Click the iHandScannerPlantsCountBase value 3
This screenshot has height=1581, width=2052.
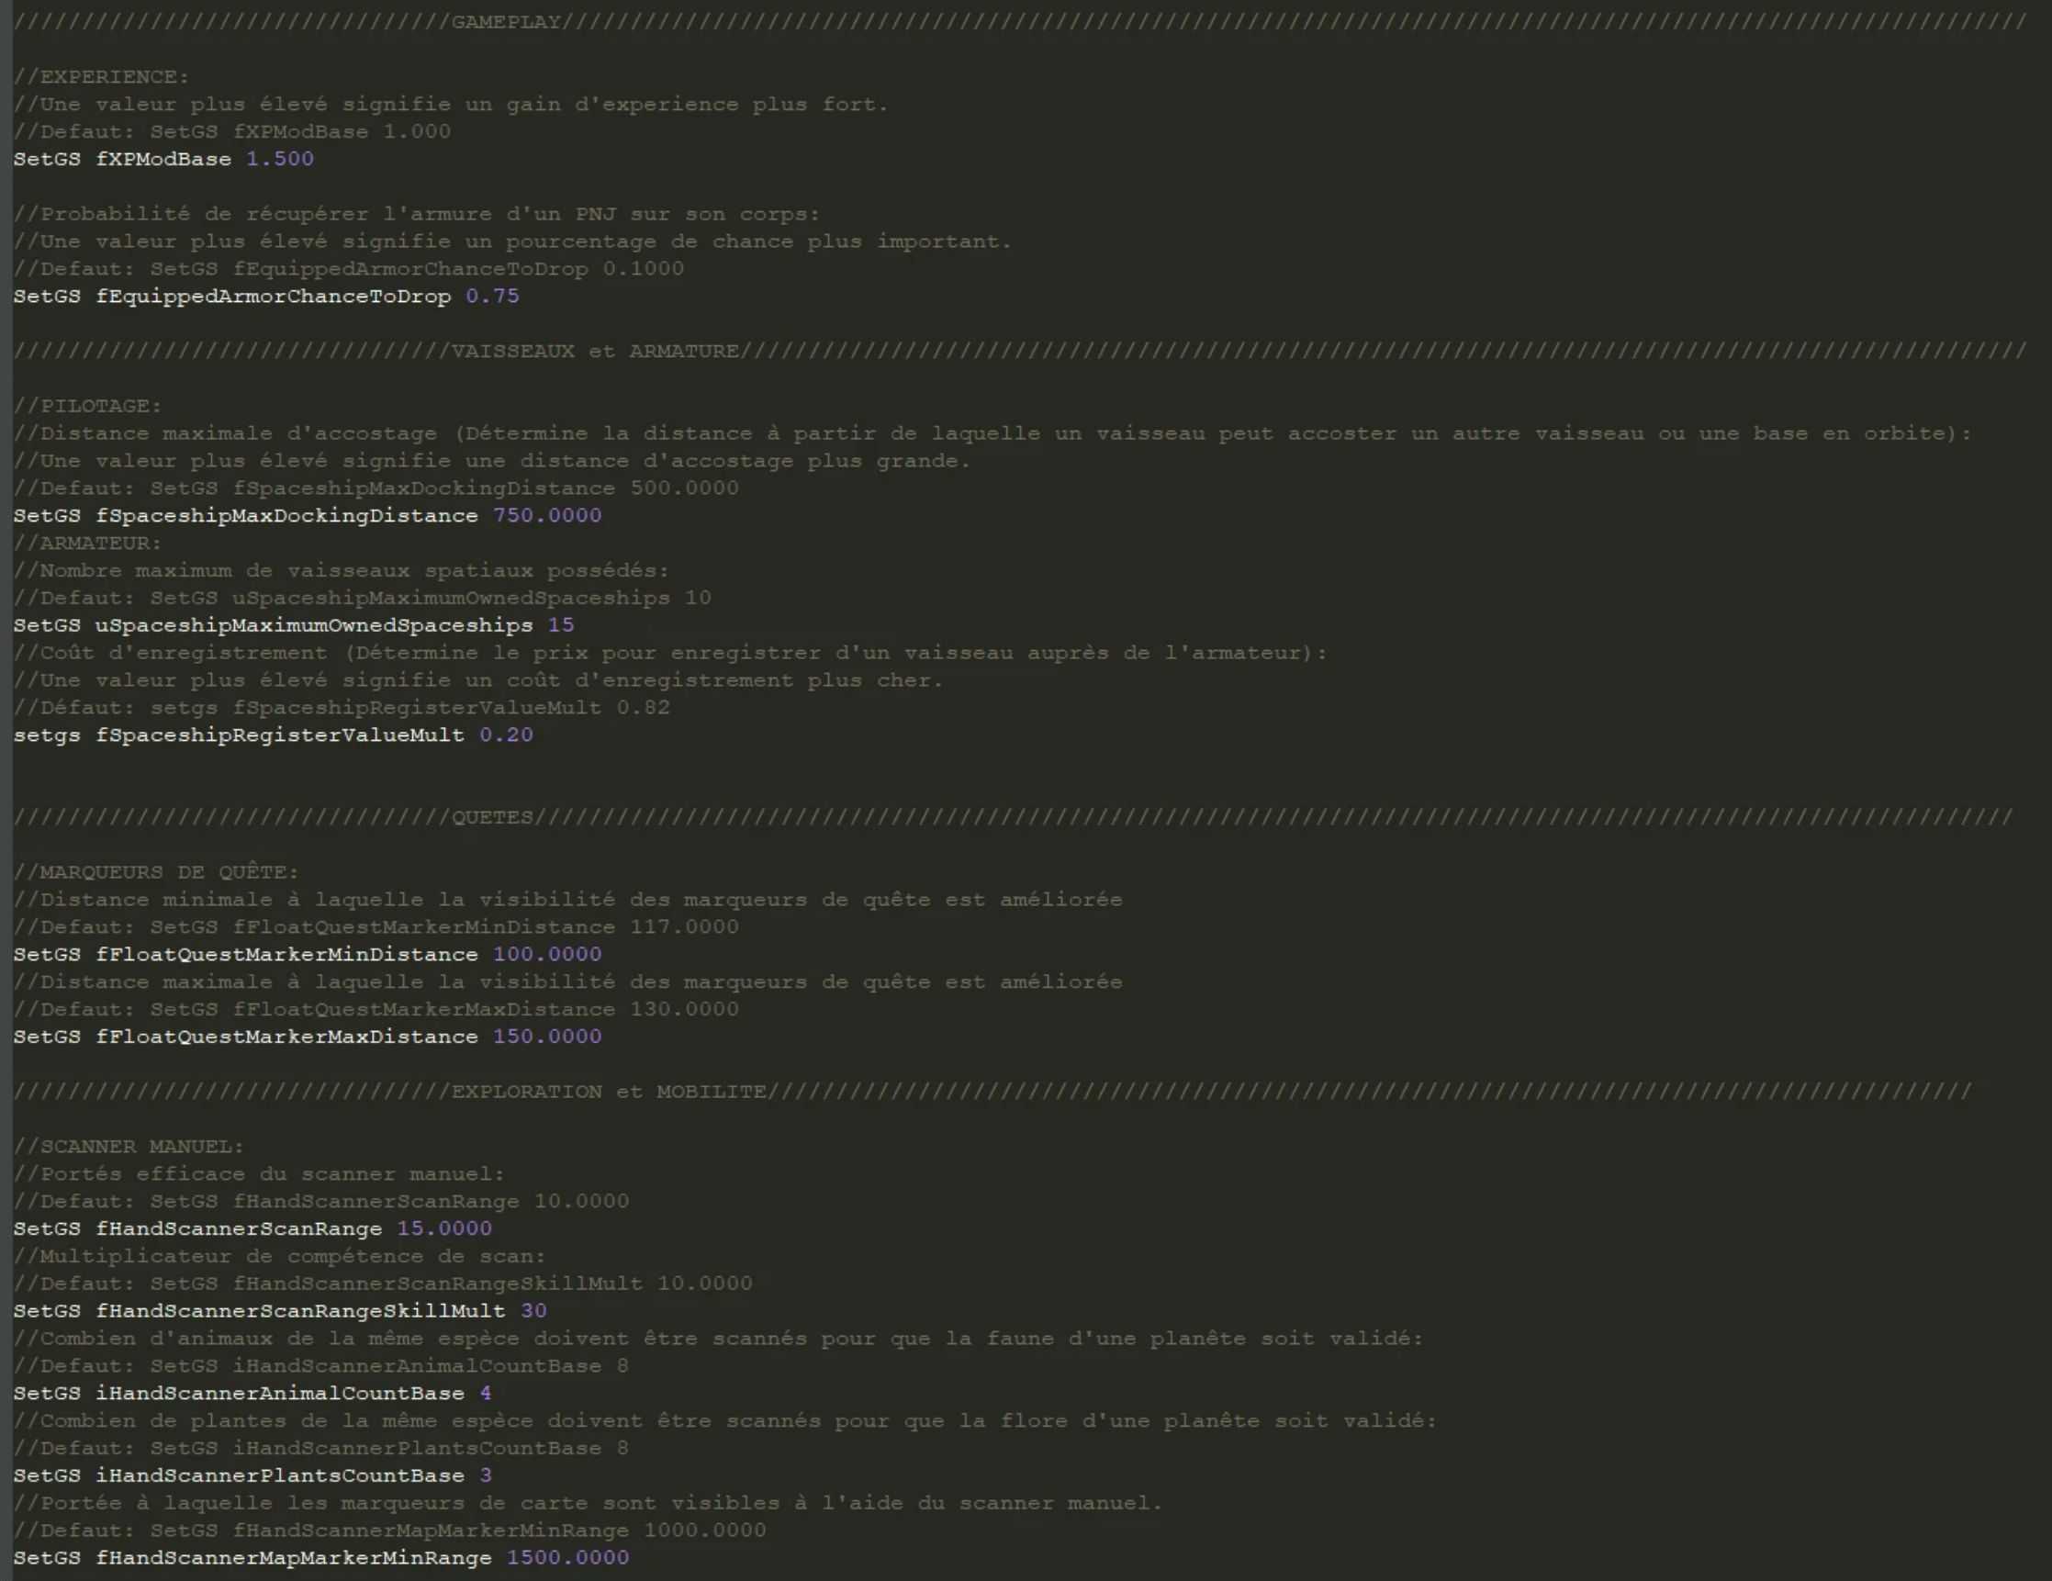click(486, 1475)
